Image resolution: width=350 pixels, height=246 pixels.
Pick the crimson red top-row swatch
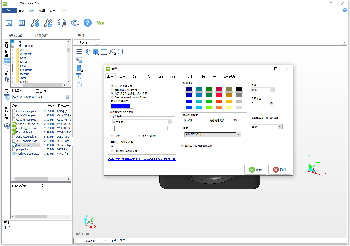(x=219, y=89)
